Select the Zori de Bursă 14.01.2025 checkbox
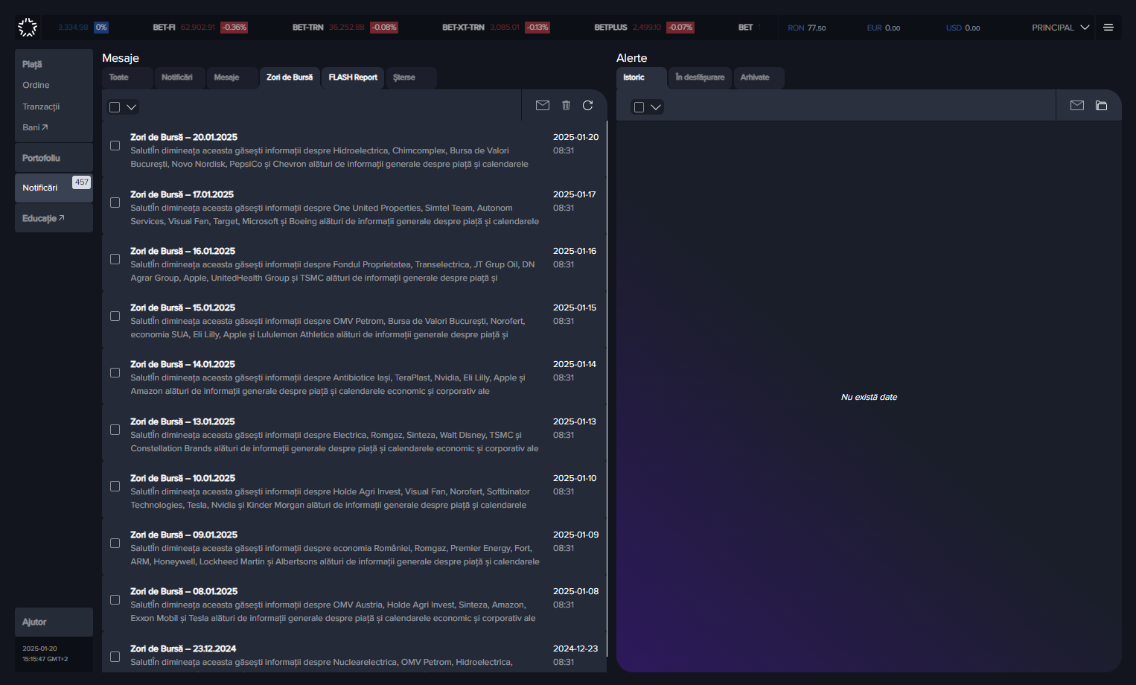This screenshot has height=685, width=1136. (x=115, y=372)
